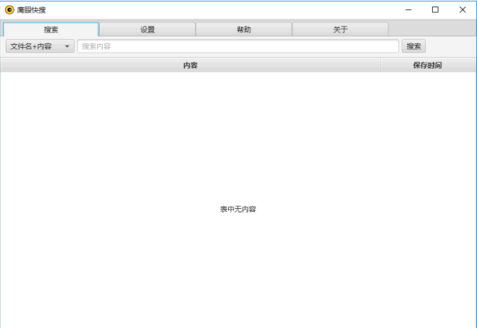The width and height of the screenshot is (477, 328).
Task: Sort by the 内容 column header
Action: pyautogui.click(x=190, y=65)
